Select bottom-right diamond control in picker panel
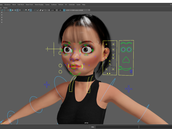 (x=113, y=69)
